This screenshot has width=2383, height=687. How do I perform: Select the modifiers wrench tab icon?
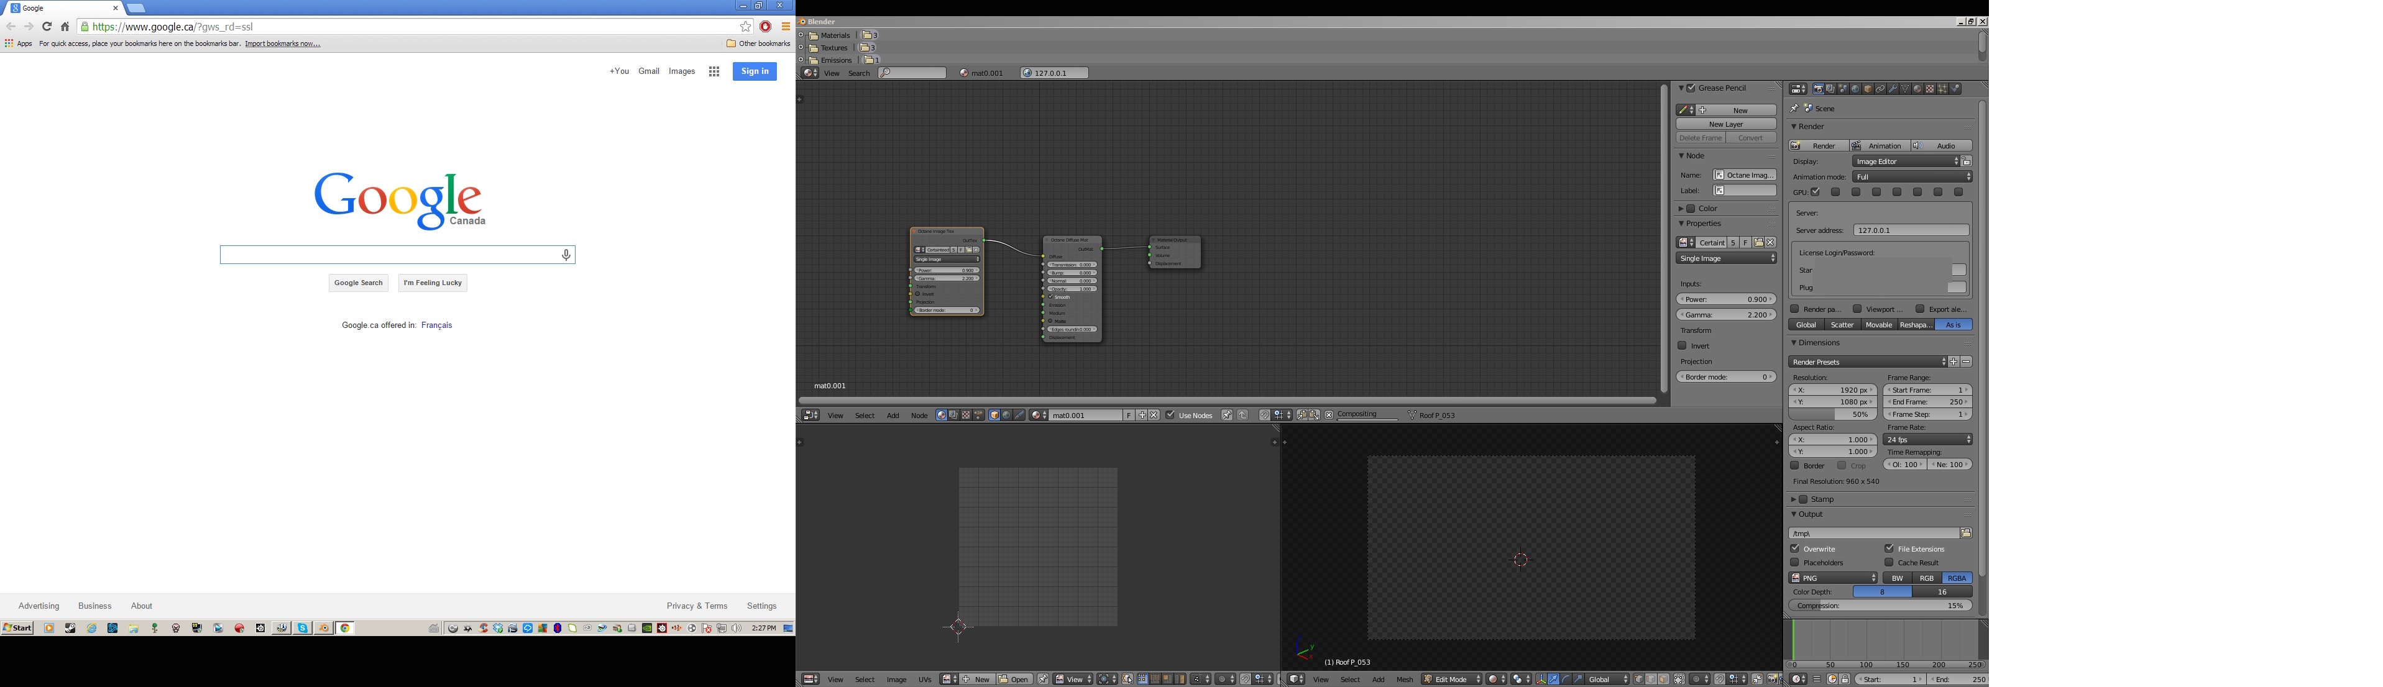coord(1893,89)
